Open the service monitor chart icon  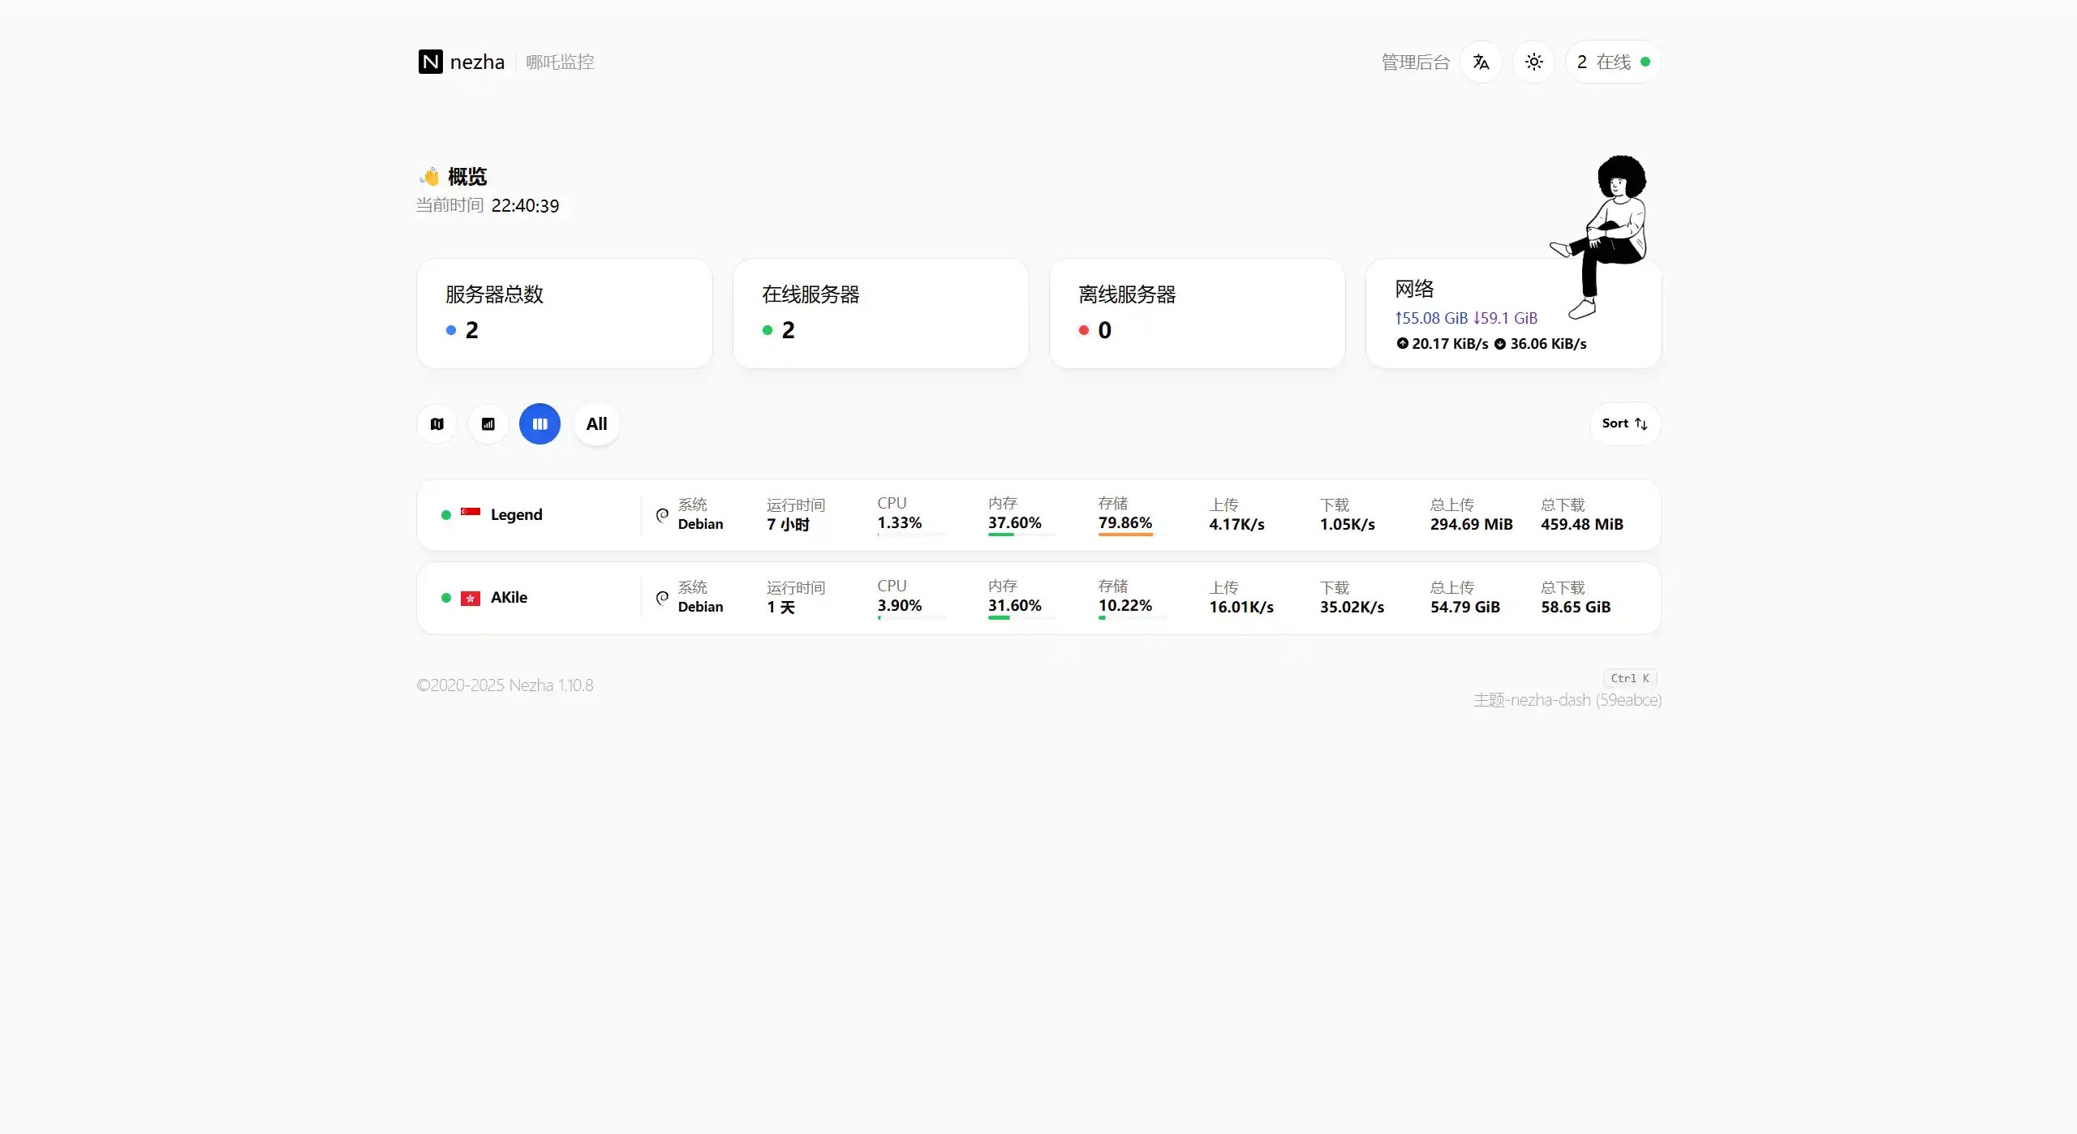coord(488,423)
